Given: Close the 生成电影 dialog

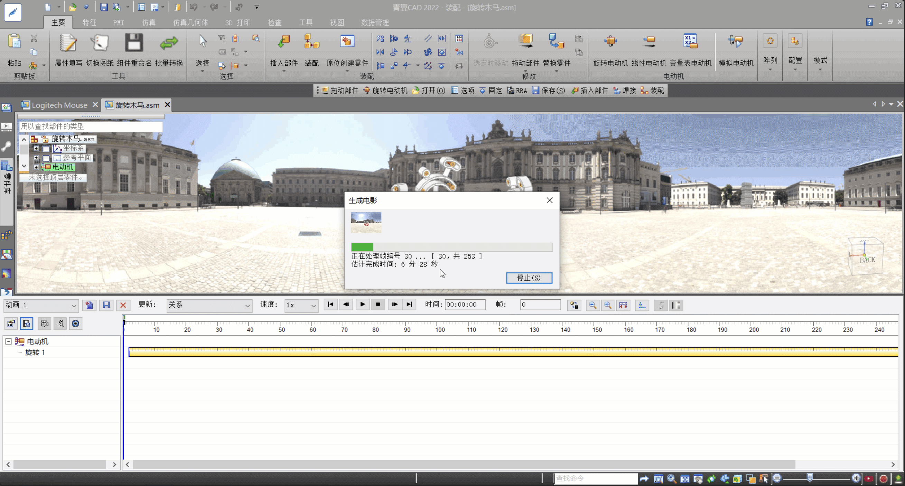Looking at the screenshot, I should [x=550, y=200].
